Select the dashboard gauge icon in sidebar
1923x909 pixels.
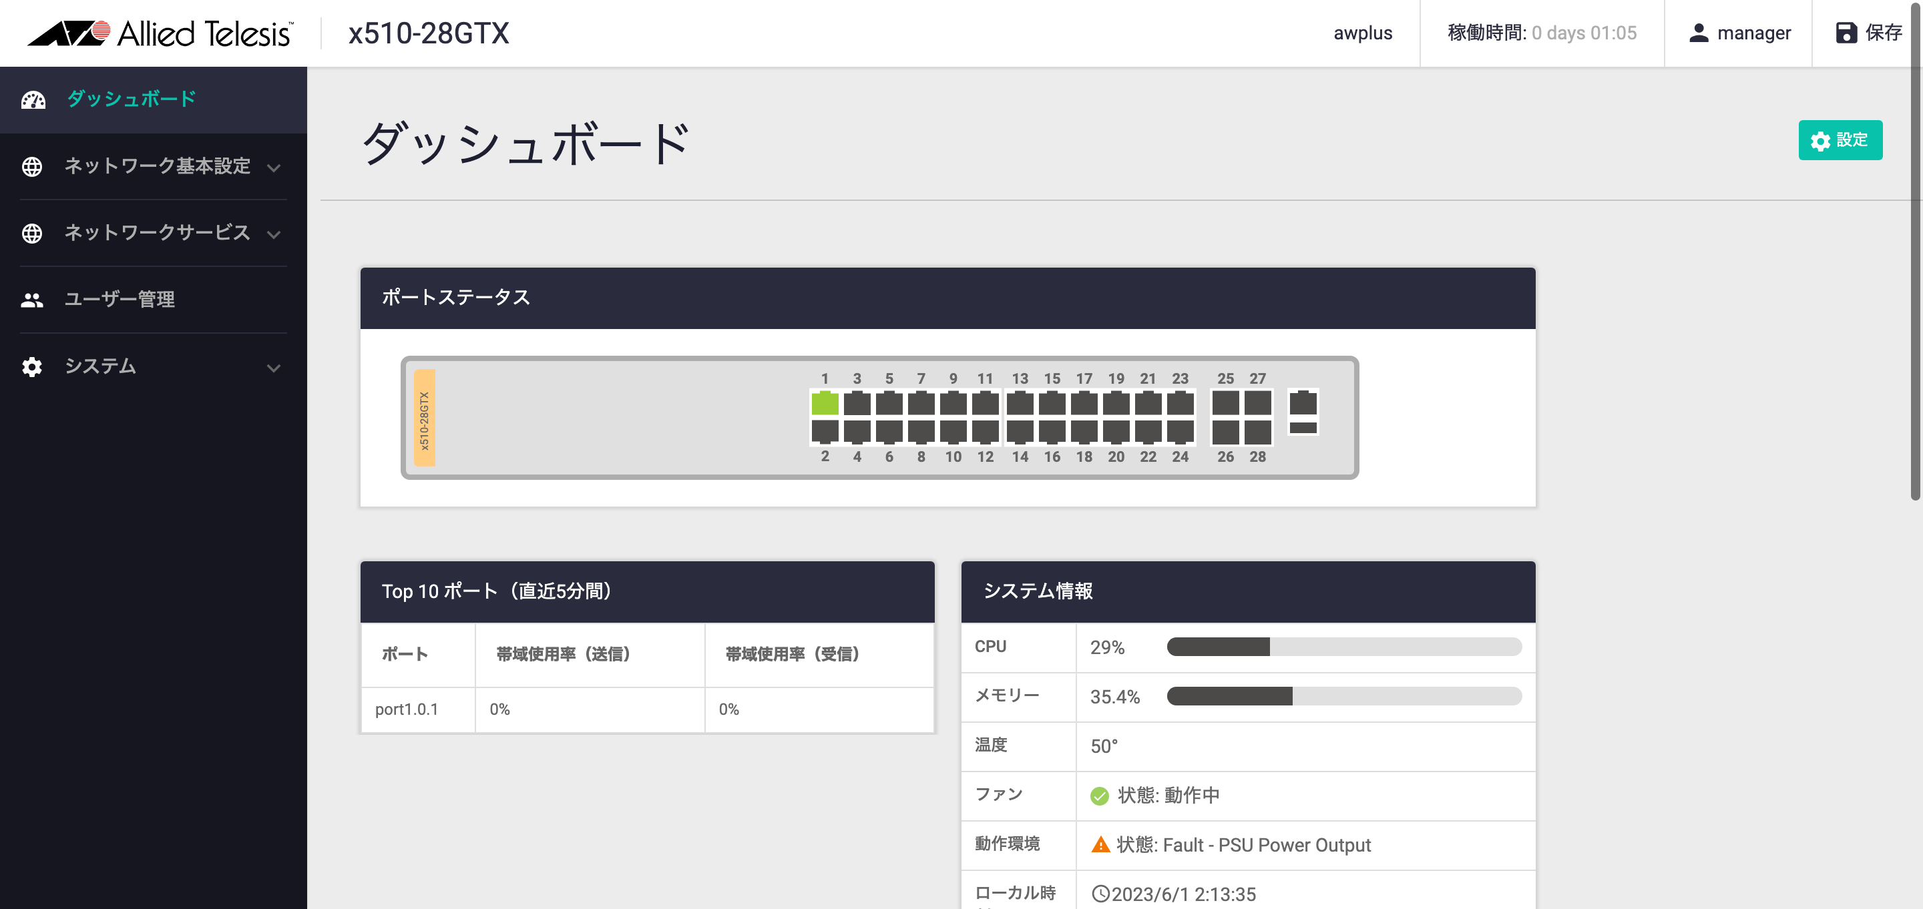[33, 99]
